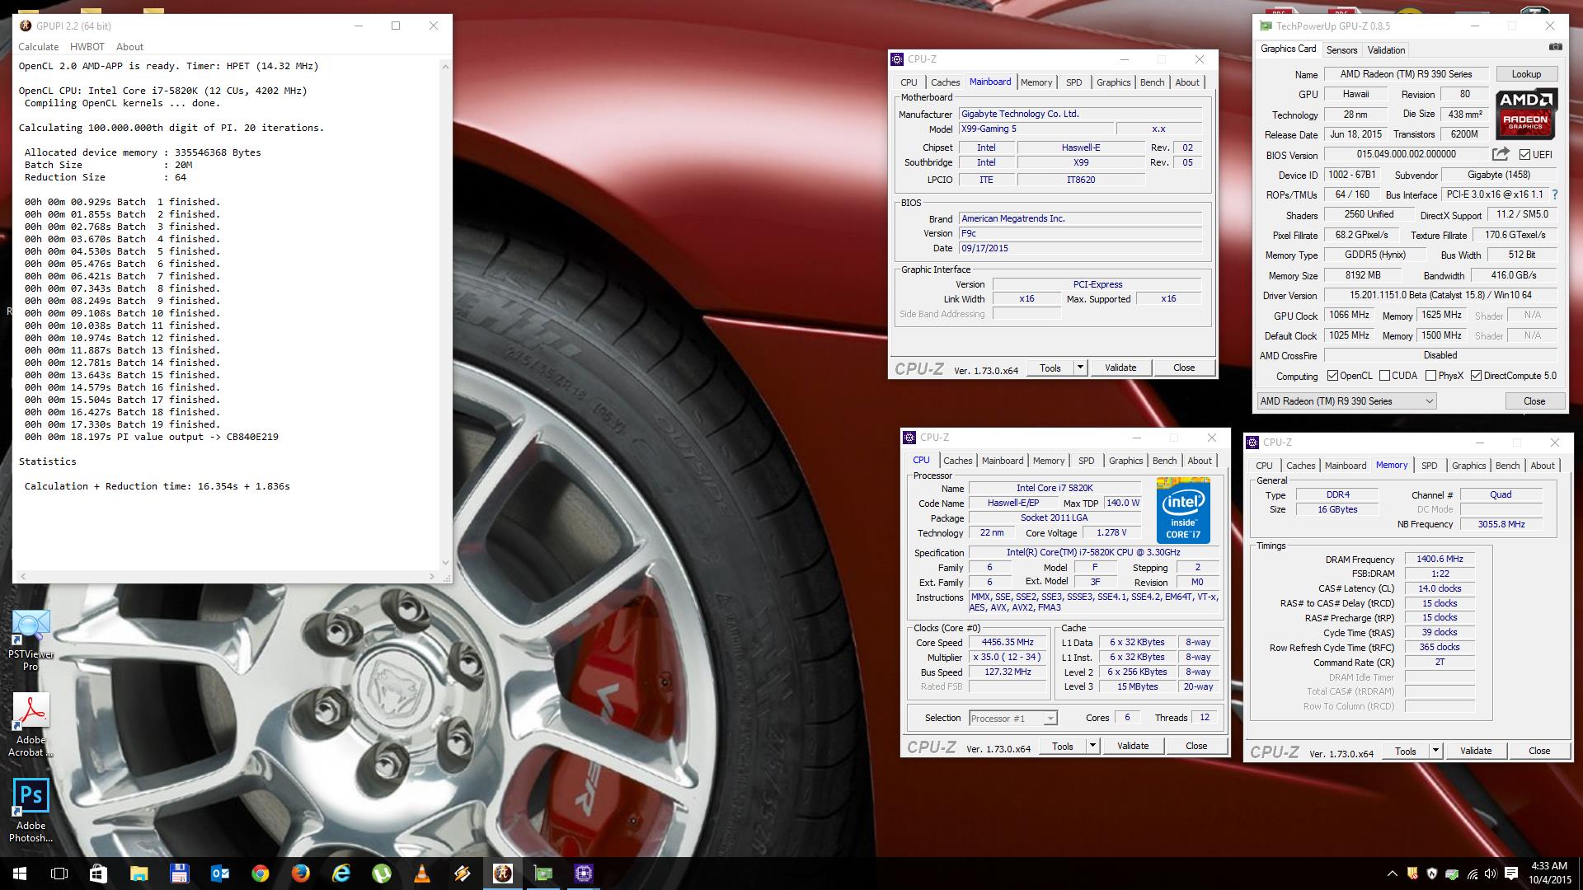Click Close in the CPU-Z Memory window
This screenshot has height=890, width=1583.
[x=1539, y=751]
